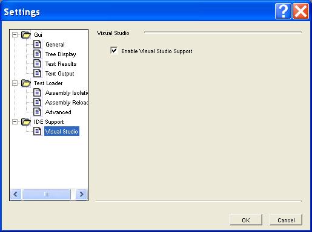Click the Cancel button
This screenshot has height=232, width=312.
coord(286,220)
